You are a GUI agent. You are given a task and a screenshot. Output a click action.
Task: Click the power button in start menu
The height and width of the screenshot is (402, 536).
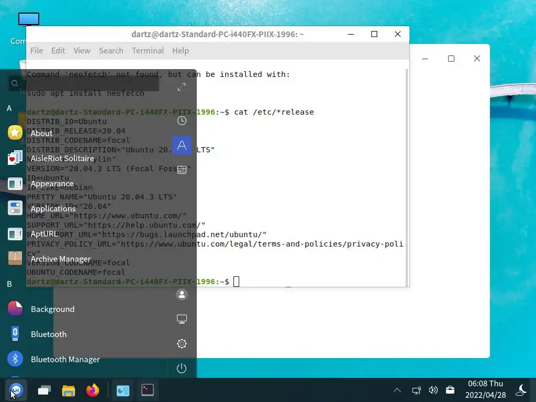[182, 368]
